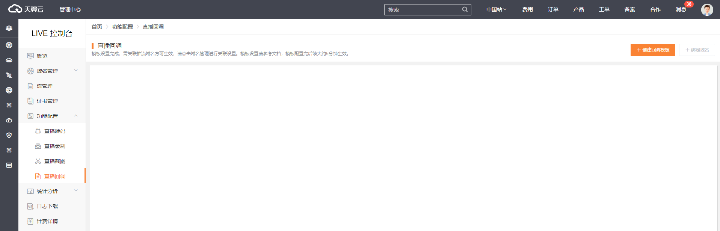Viewport: 720px width, 231px height.
Task: Click the search magnifier icon
Action: click(x=465, y=9)
